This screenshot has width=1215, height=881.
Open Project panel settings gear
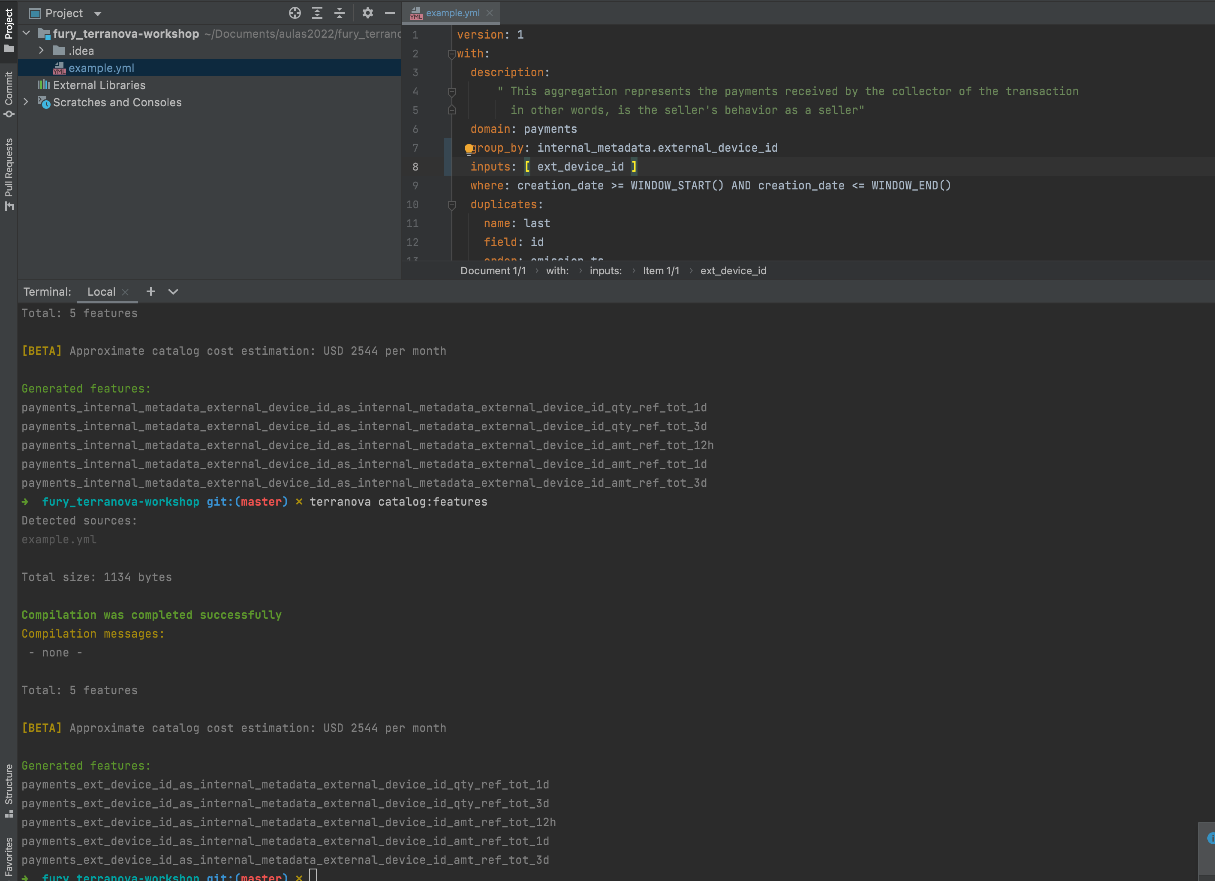tap(367, 13)
